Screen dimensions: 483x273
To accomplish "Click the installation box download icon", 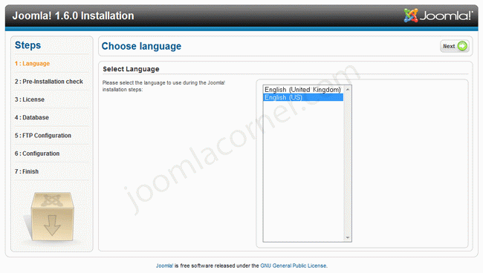I will (52, 217).
